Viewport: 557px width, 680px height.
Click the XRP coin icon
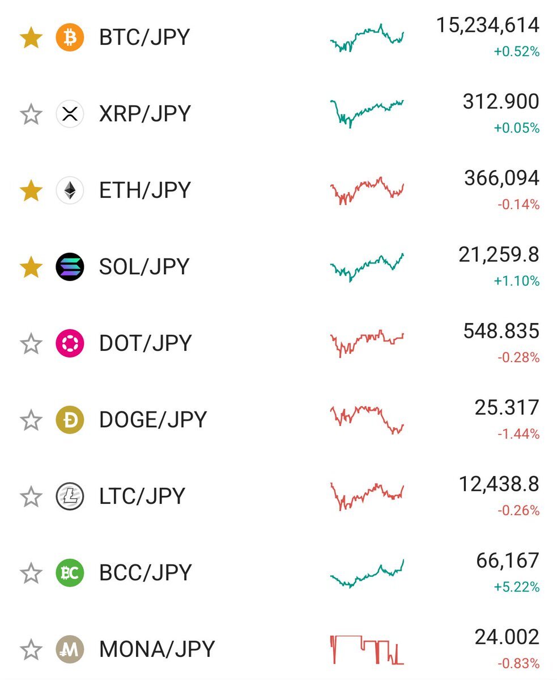coord(70,114)
